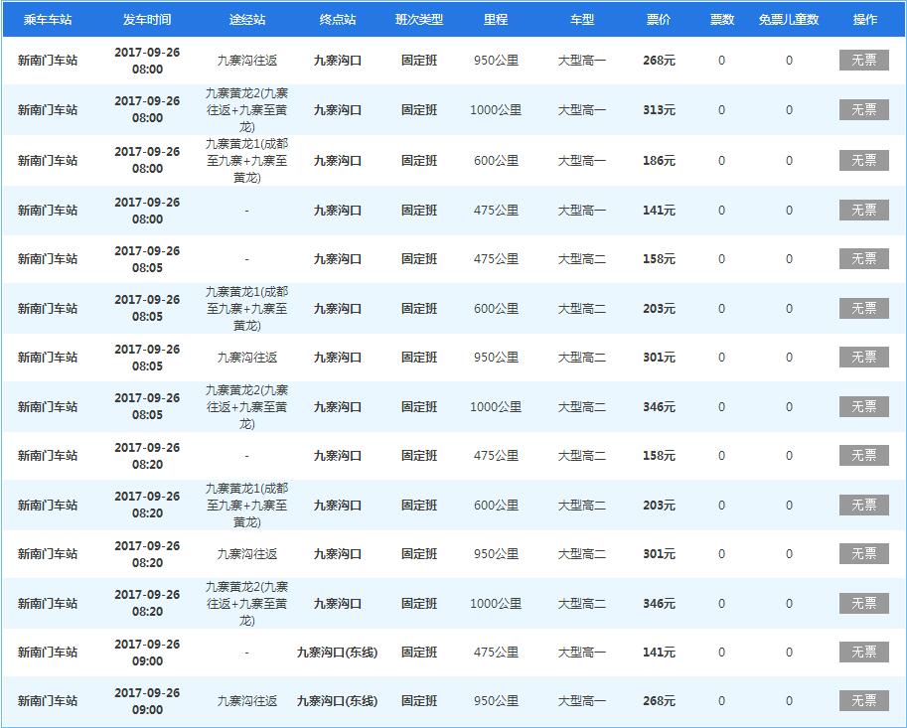Screen dimensions: 907x728
Task: Click the 票价 column header
Action: pyautogui.click(x=659, y=20)
